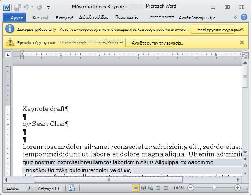Click the Επεξεργασία εγγράφων button

(x=213, y=30)
